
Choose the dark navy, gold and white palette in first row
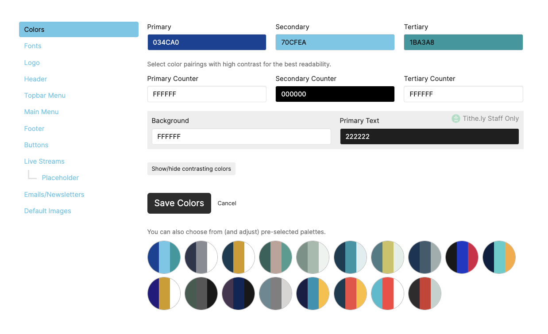pos(239,257)
